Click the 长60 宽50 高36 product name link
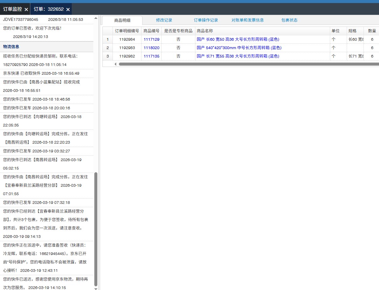 click(238, 39)
